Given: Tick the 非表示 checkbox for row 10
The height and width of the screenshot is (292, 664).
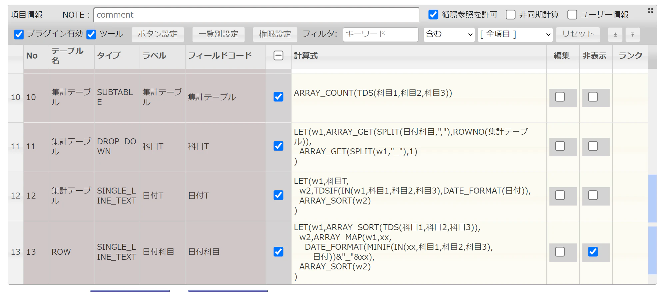Looking at the screenshot, I should point(593,97).
